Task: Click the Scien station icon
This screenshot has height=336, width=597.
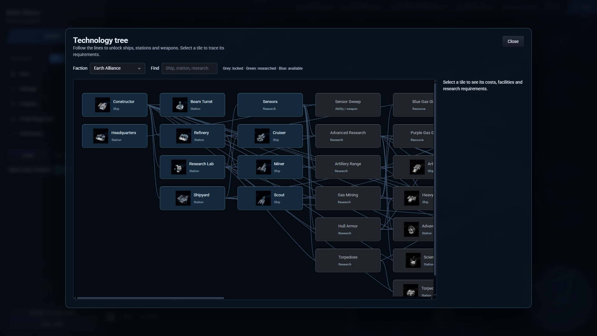Action: (413, 260)
